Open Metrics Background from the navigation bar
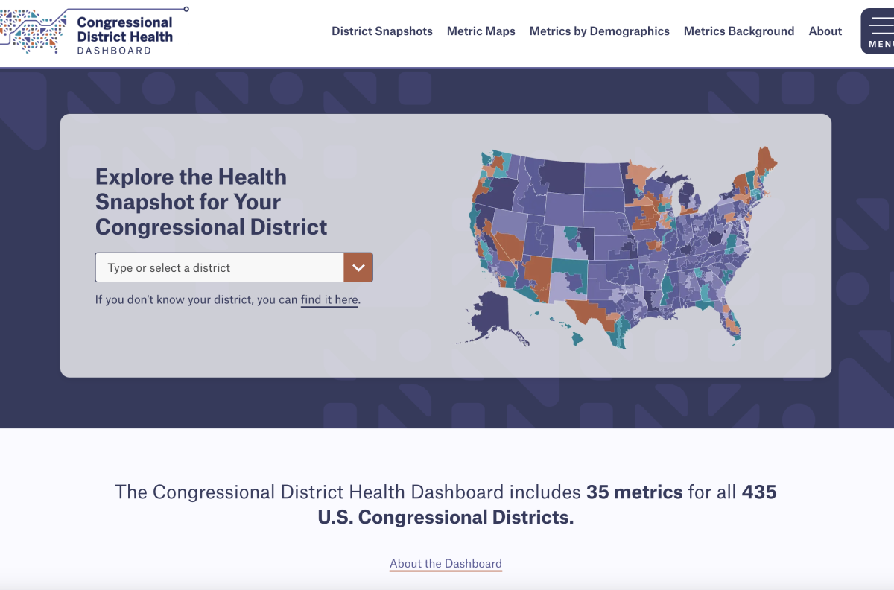Image resolution: width=894 pixels, height=590 pixels. [738, 31]
